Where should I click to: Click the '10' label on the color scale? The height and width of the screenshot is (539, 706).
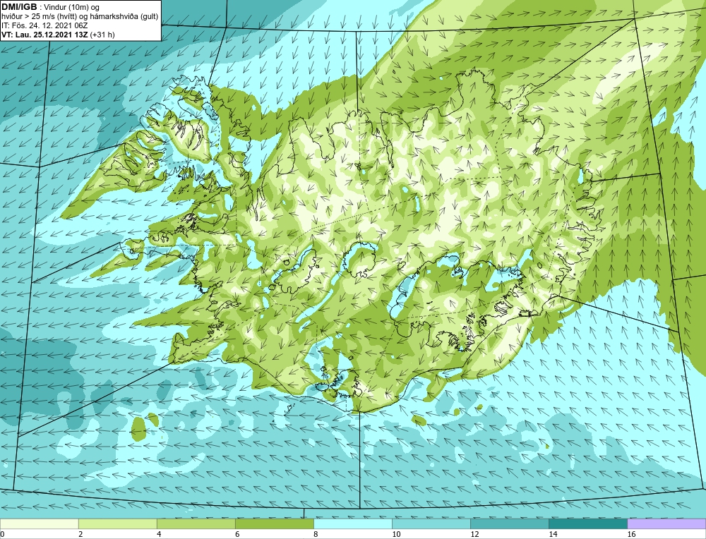396,534
